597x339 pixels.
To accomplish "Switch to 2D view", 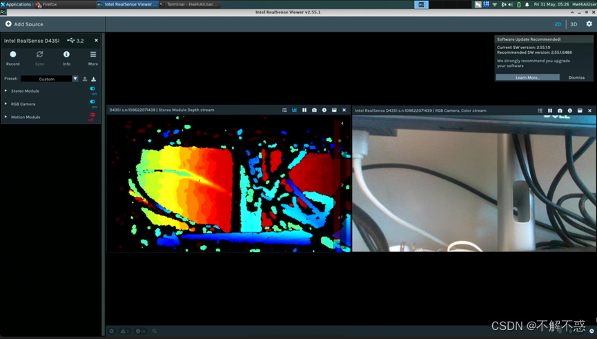I will [x=558, y=24].
